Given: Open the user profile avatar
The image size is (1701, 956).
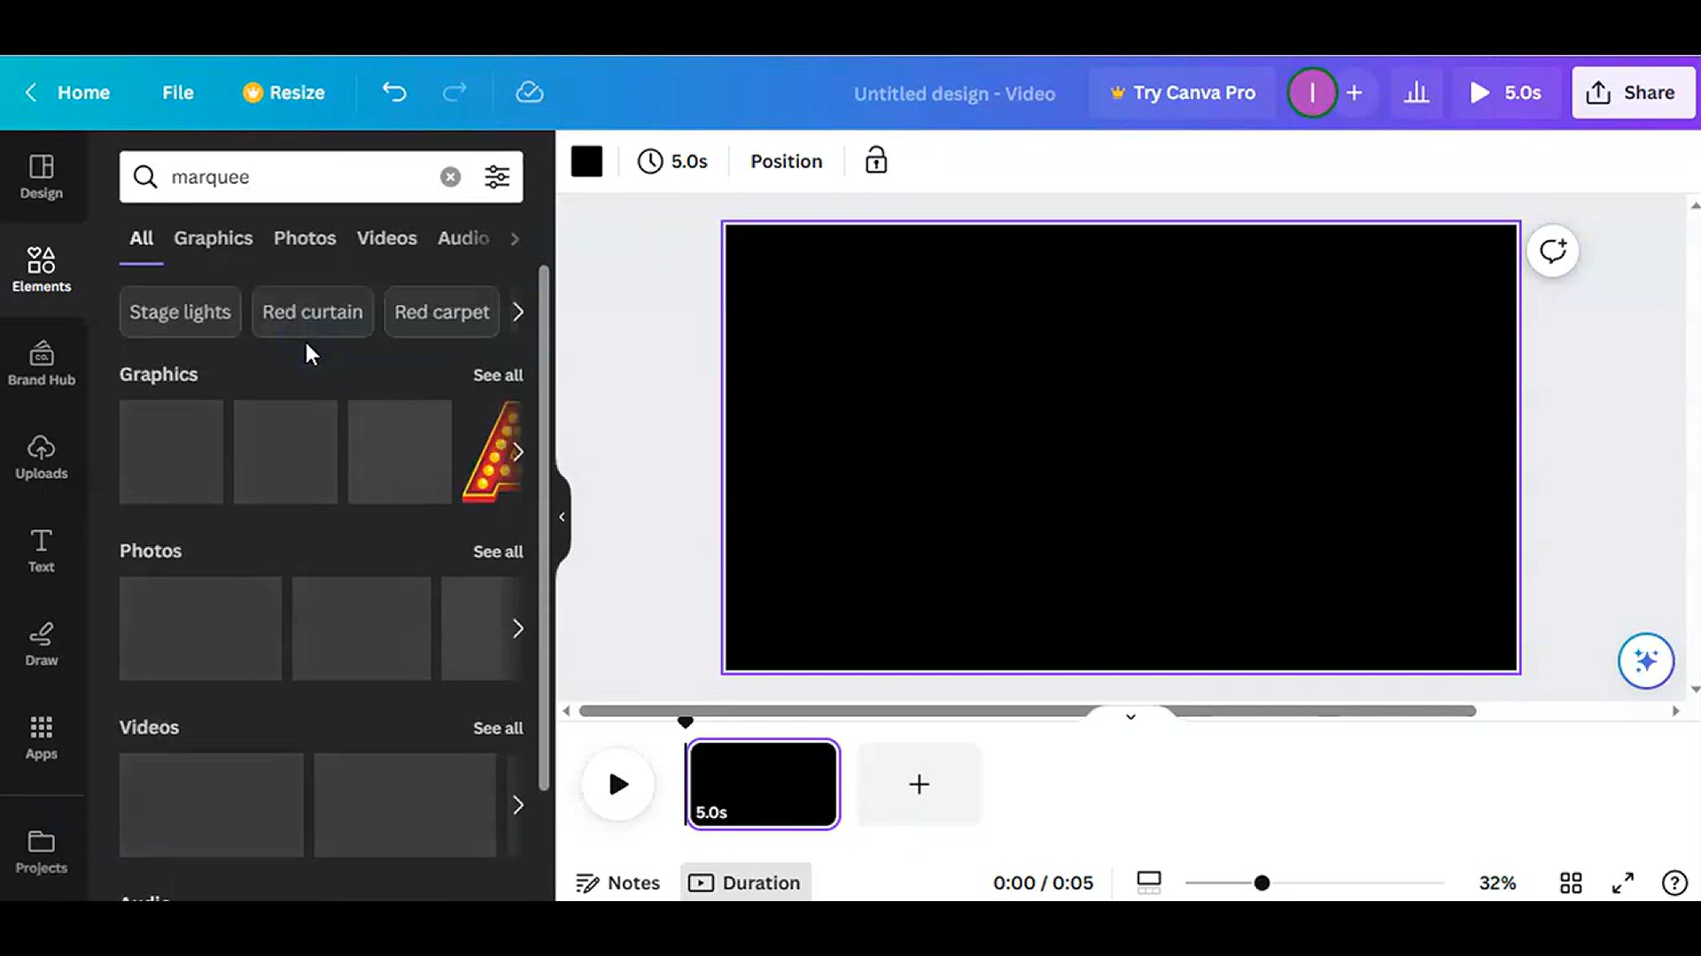Looking at the screenshot, I should (1312, 92).
